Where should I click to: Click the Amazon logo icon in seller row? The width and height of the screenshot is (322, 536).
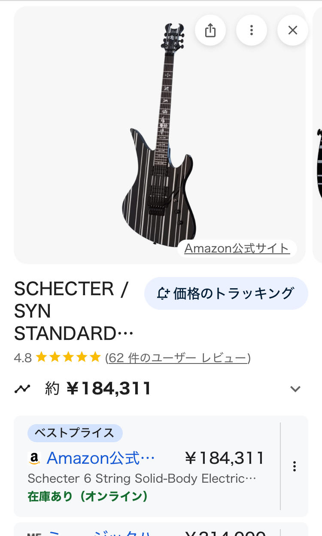(x=34, y=459)
